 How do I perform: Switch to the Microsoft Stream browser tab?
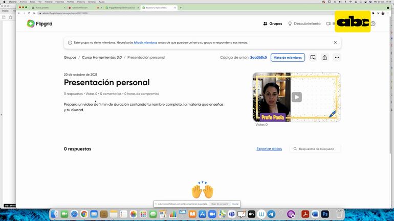click(x=82, y=8)
